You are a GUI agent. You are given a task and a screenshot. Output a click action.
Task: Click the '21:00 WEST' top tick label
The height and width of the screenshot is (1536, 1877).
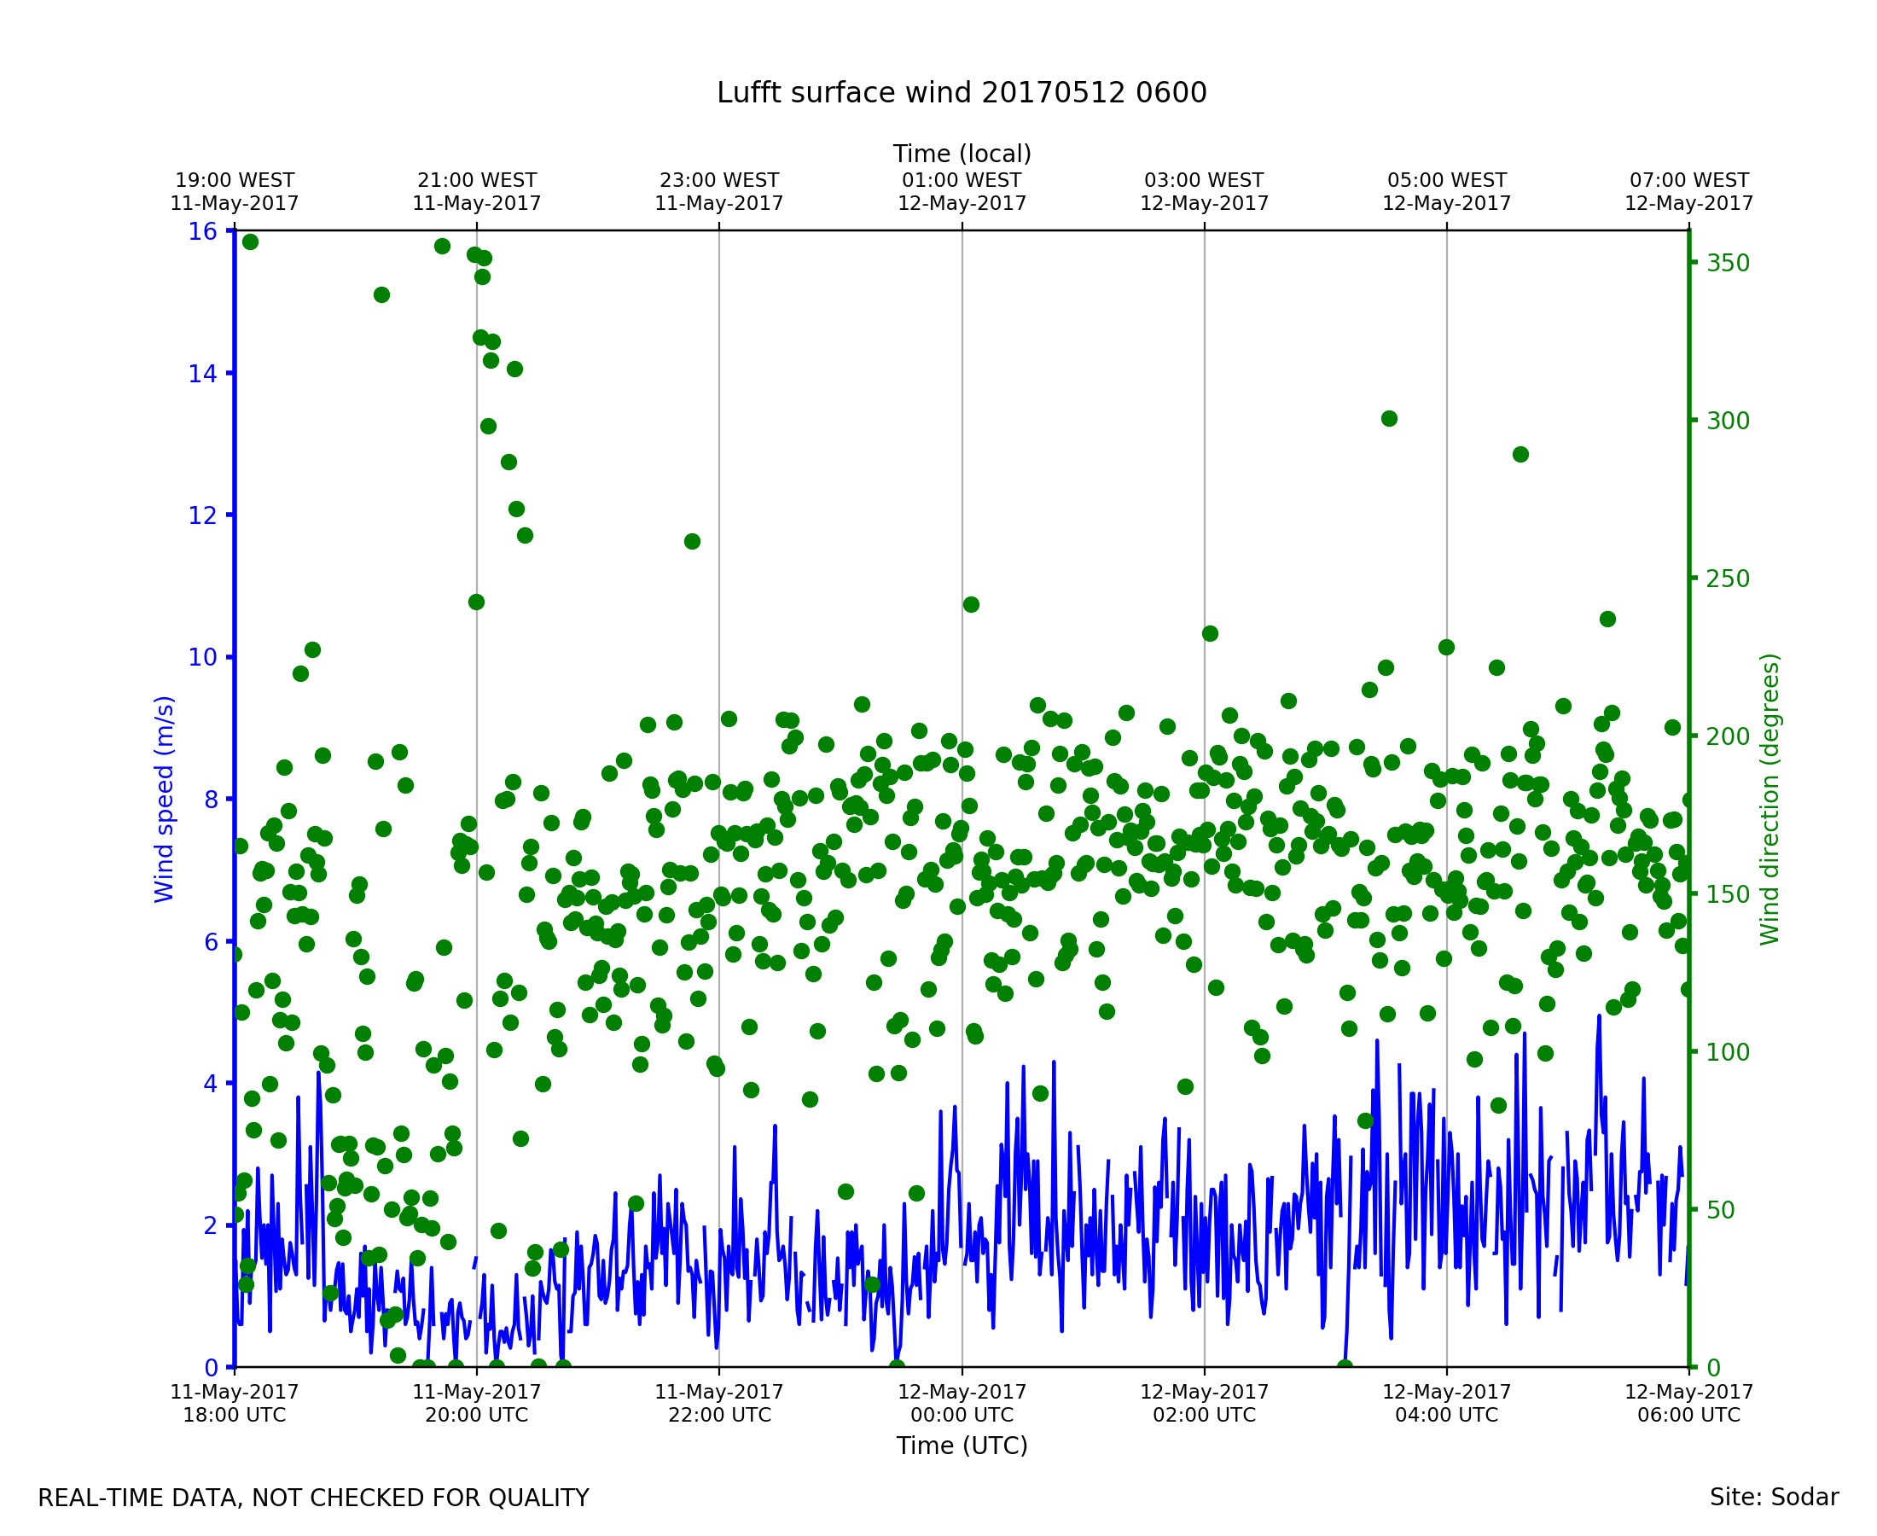[x=477, y=181]
